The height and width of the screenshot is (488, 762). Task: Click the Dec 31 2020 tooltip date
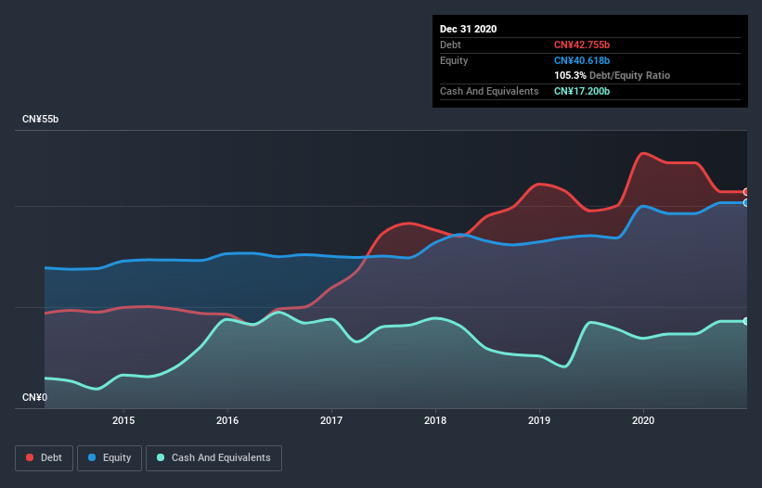coord(468,29)
